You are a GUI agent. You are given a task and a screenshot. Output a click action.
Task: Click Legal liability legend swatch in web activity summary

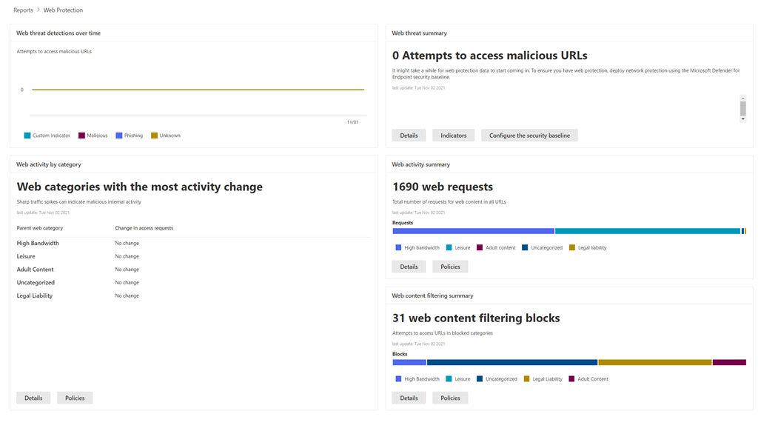tap(572, 248)
